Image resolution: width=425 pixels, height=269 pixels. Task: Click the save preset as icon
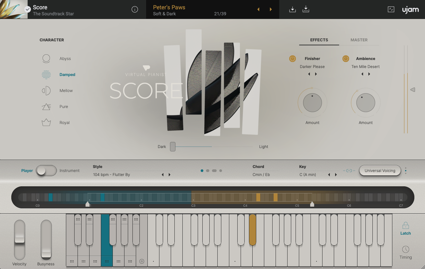306,10
